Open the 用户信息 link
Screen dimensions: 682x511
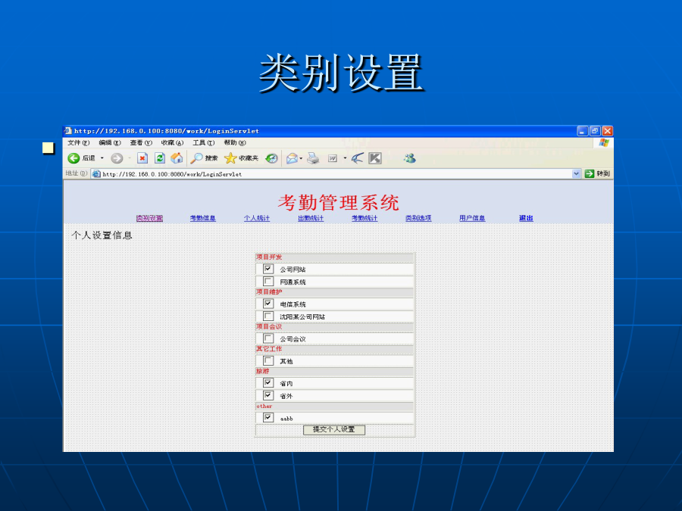472,218
